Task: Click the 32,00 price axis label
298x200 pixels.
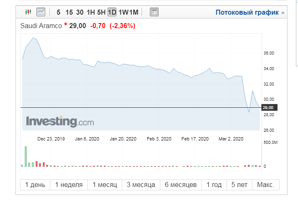Action: tap(269, 84)
